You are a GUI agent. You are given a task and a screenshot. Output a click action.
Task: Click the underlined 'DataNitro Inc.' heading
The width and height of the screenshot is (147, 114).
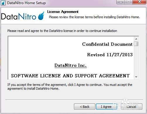[x=70, y=65]
